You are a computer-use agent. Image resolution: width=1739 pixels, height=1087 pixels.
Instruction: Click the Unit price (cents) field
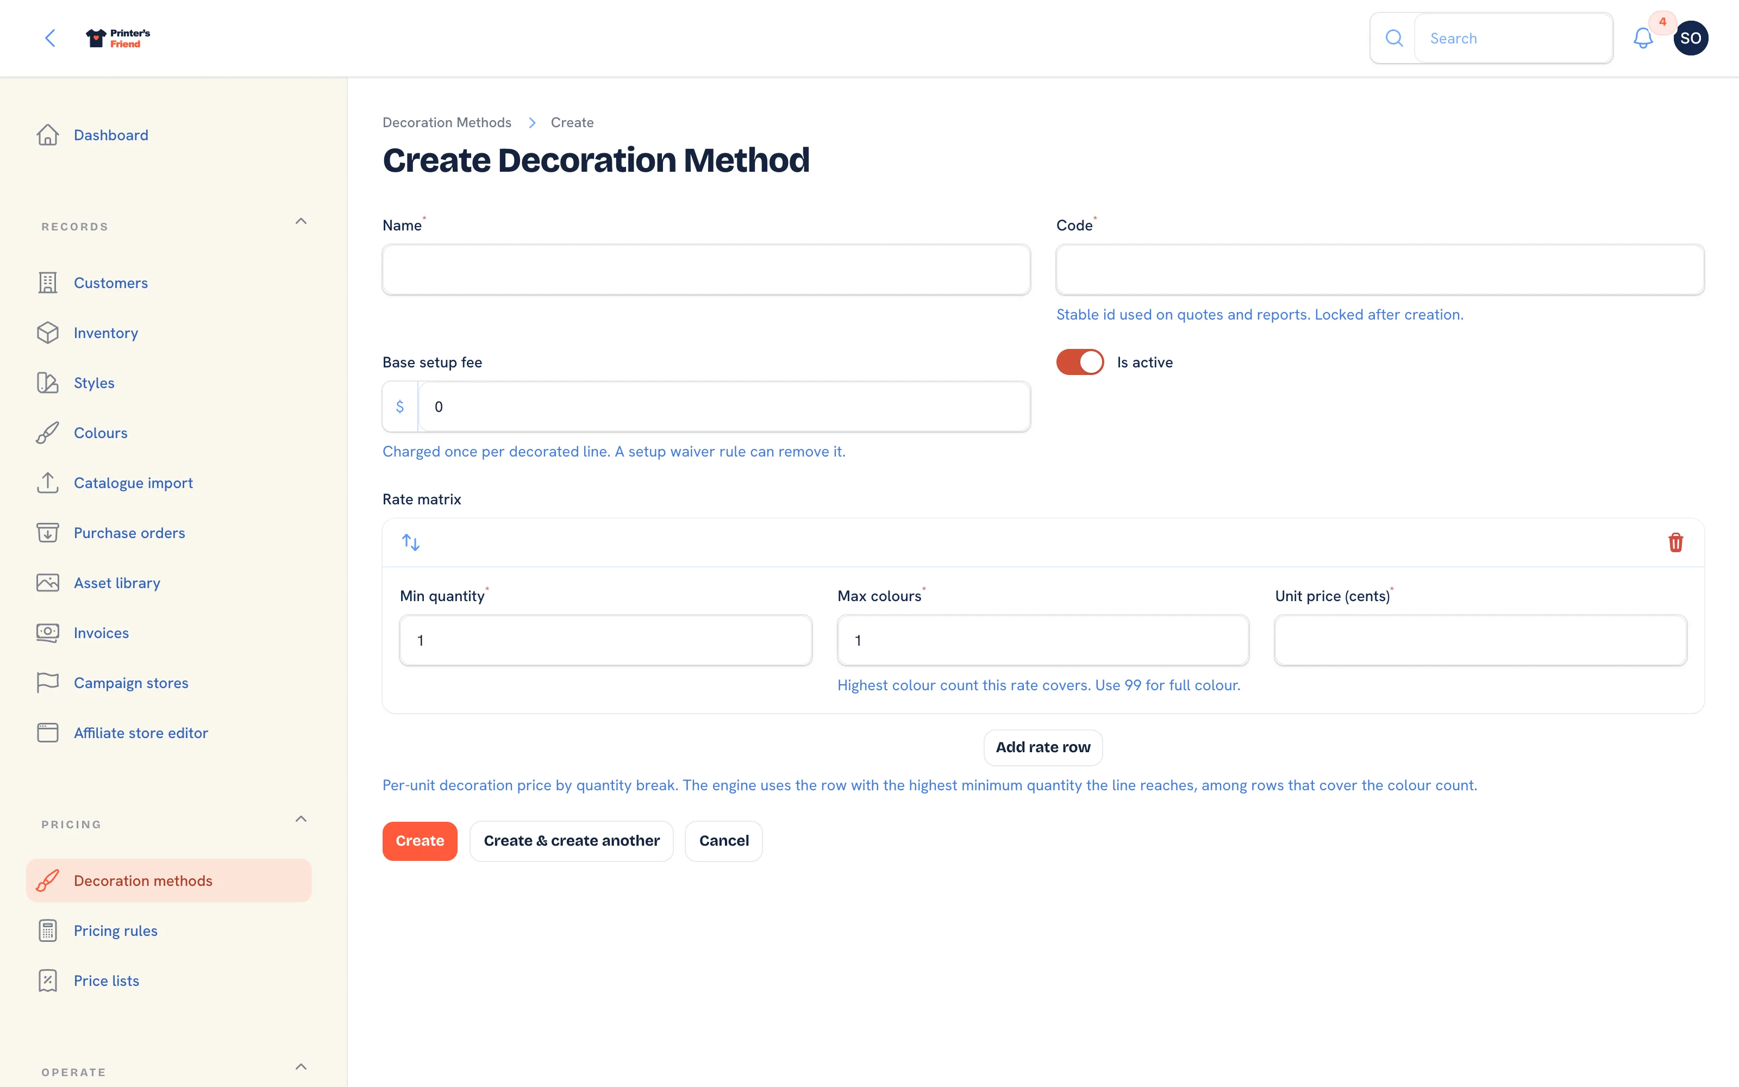point(1480,641)
